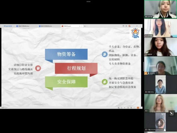
Task: Click the expand arrow icon on video panel
Action: 171,113
